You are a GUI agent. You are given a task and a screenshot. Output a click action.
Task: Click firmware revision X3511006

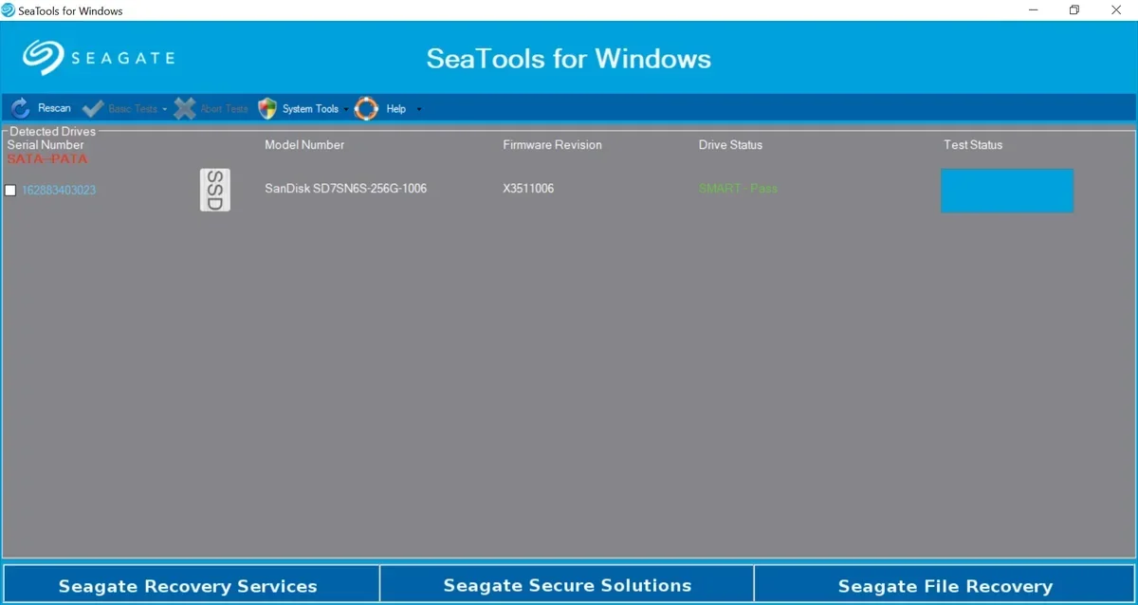click(528, 189)
